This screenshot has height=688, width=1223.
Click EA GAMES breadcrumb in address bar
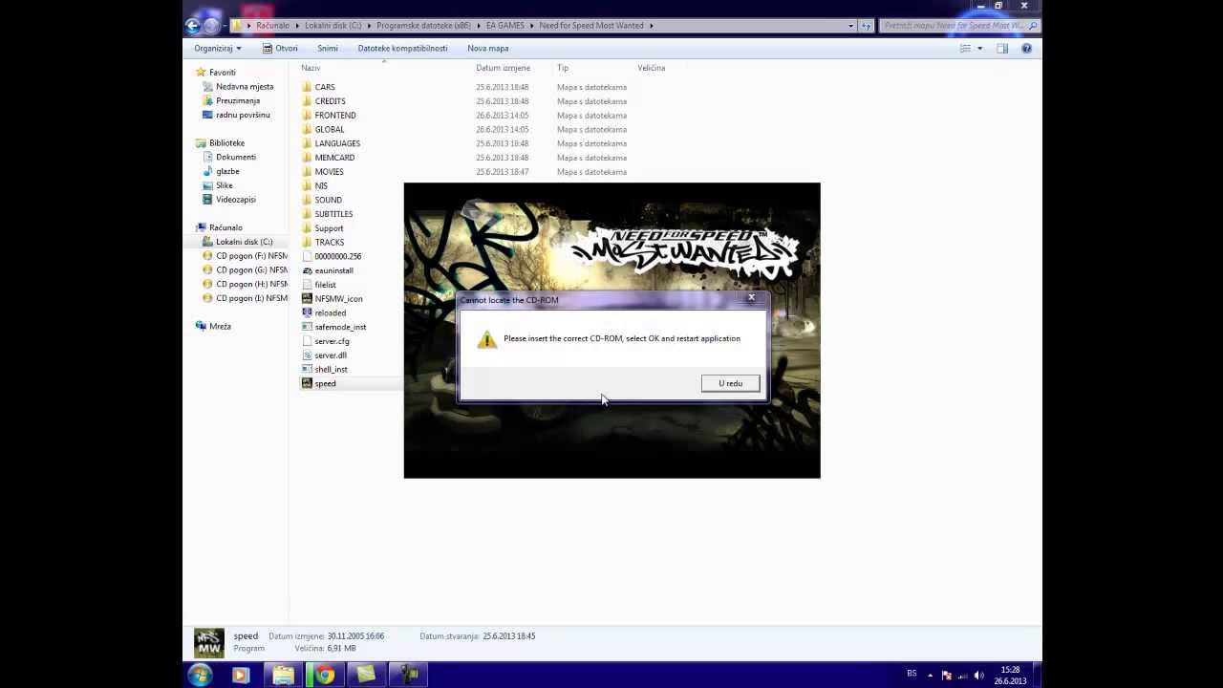tap(505, 26)
